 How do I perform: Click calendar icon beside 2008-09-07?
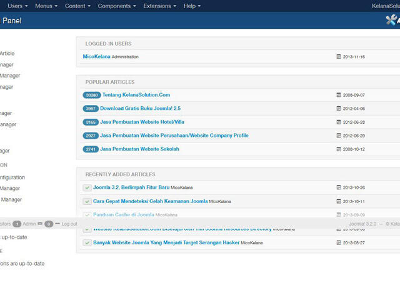click(x=339, y=95)
